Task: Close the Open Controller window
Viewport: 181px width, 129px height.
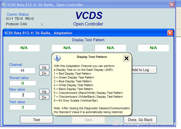Action: (172, 5)
